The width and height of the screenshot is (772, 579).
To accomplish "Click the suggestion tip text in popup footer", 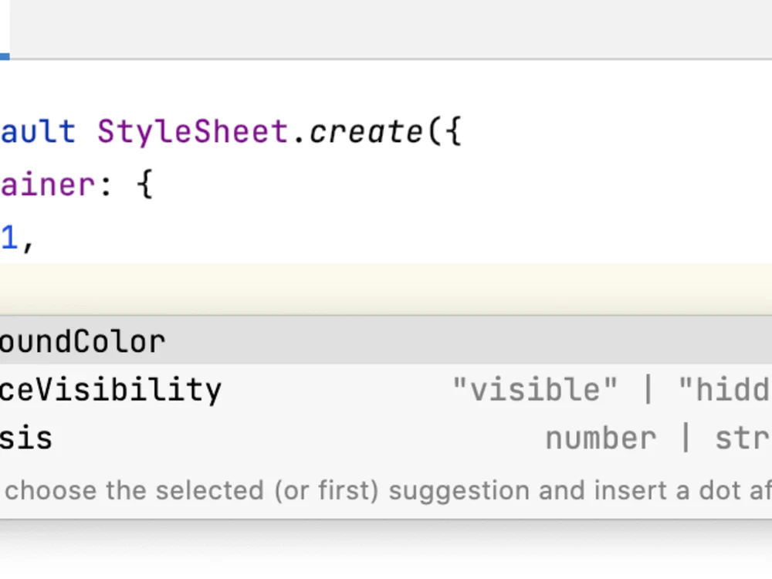I will coord(388,490).
